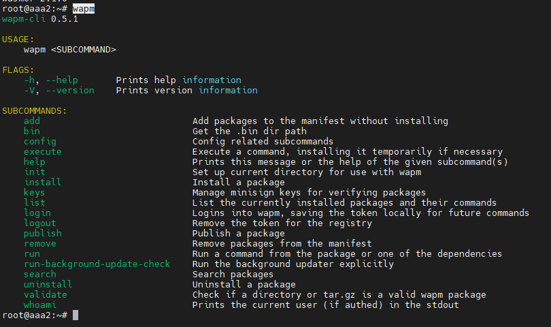Click the 'wapm <SUBCOMMAND>' usage line
551x327 pixels.
(70, 50)
